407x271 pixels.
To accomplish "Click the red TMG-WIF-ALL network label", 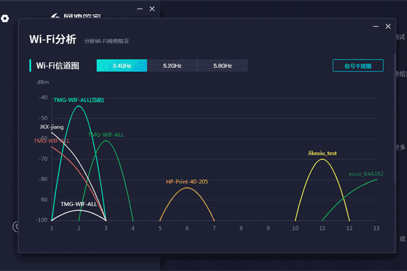I will click(51, 141).
